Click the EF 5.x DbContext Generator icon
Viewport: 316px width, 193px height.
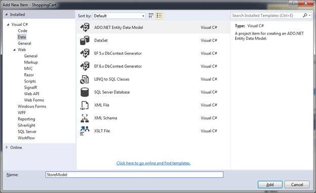click(85, 53)
